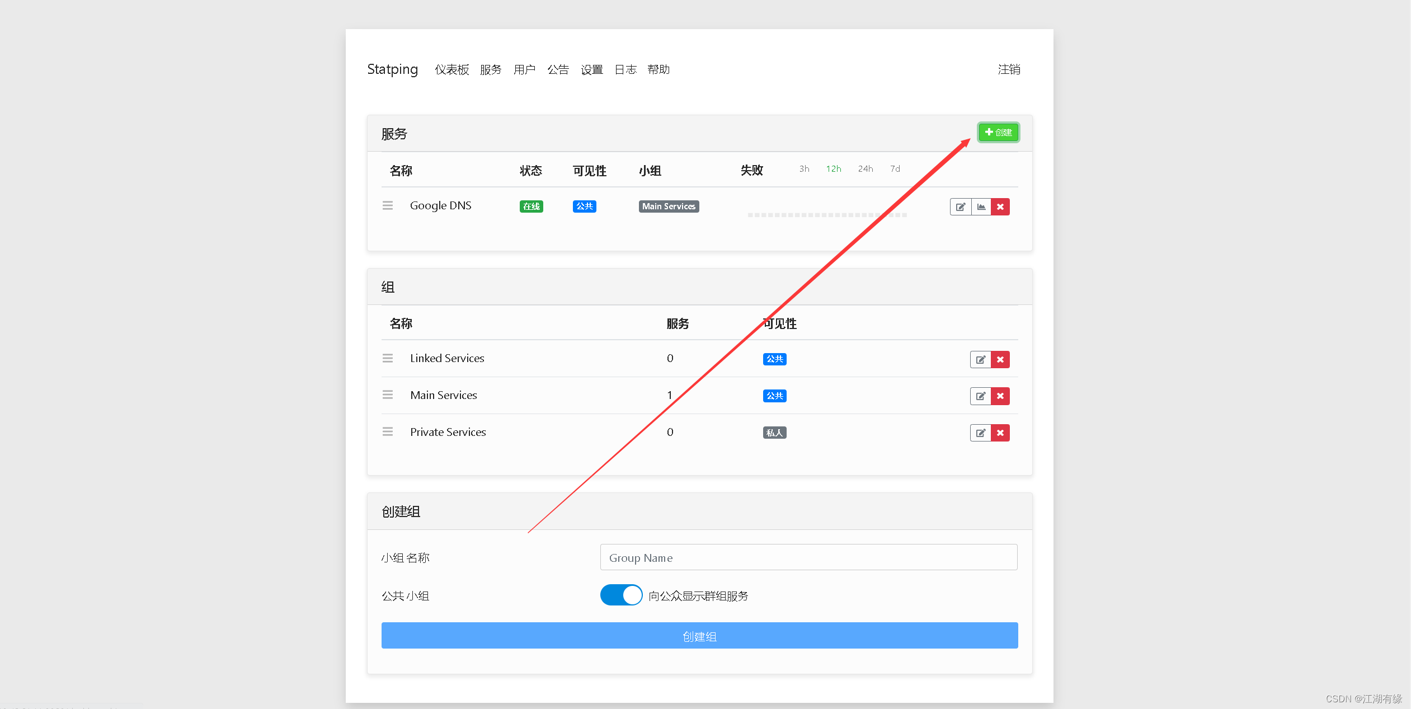
Task: Select the 3h failures time range
Action: pyautogui.click(x=804, y=169)
